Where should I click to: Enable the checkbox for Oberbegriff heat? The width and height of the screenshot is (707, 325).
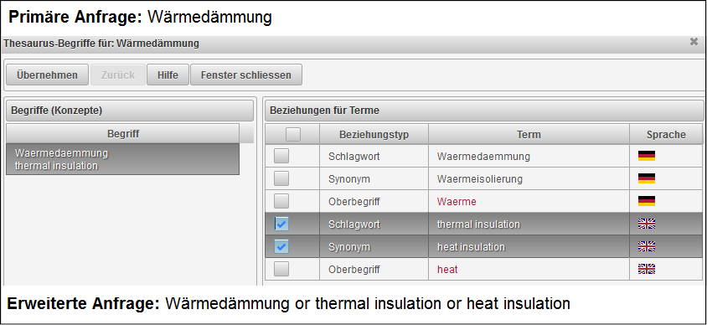(281, 269)
